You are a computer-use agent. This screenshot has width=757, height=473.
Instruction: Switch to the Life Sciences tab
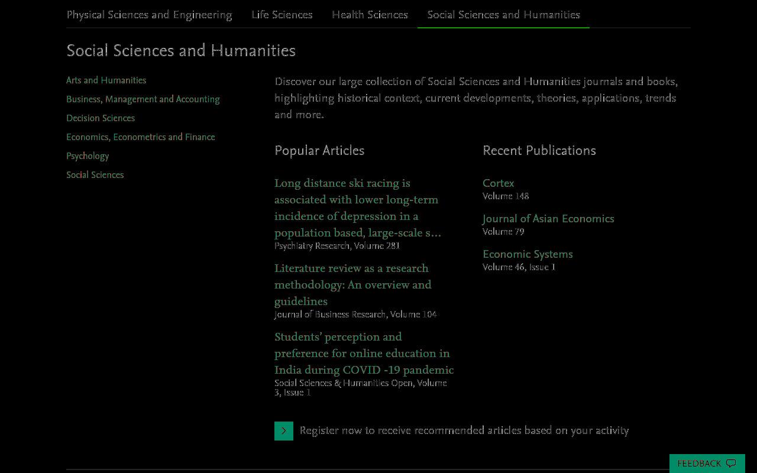282,15
